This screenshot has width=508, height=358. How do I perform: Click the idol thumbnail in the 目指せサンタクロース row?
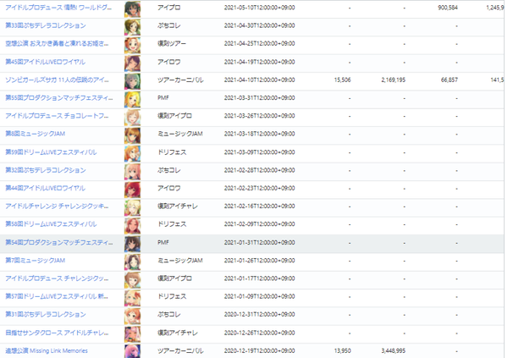pos(133,334)
